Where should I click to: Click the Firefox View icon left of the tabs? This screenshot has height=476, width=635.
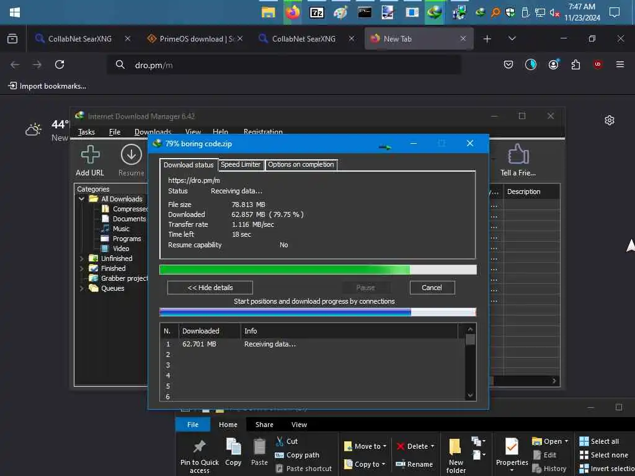pos(12,39)
